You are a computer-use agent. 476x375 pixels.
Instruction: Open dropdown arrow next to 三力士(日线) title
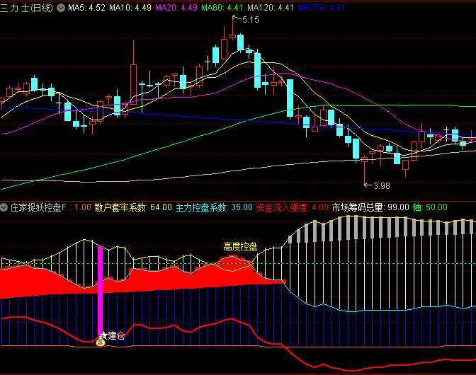click(x=61, y=8)
